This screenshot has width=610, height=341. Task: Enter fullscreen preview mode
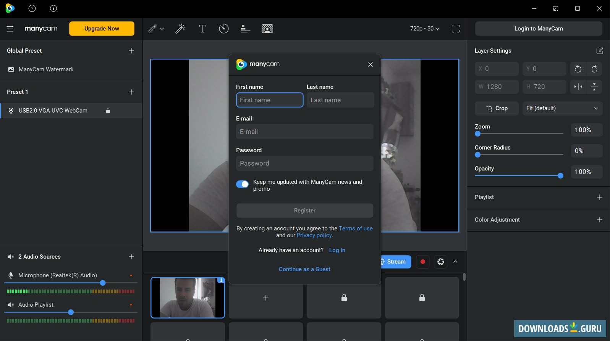point(455,29)
